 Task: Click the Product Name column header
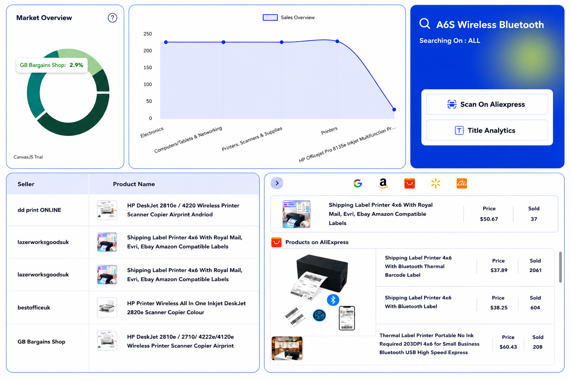click(x=134, y=184)
